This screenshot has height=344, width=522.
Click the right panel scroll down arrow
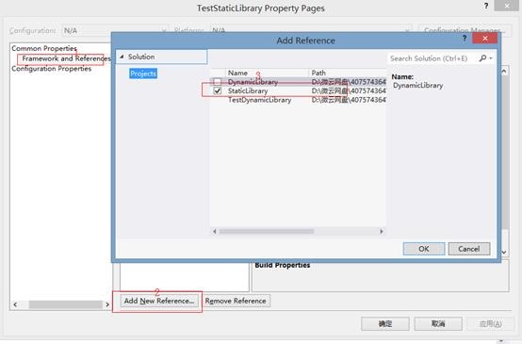504,253
